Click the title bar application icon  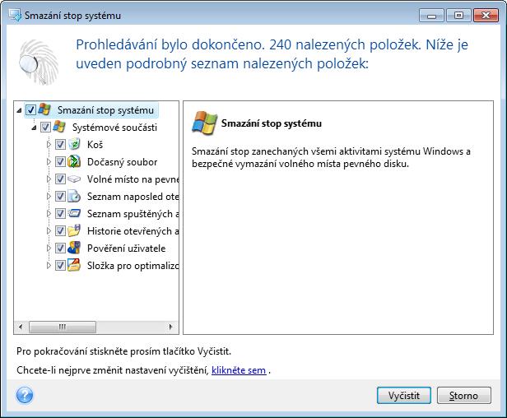[15, 15]
